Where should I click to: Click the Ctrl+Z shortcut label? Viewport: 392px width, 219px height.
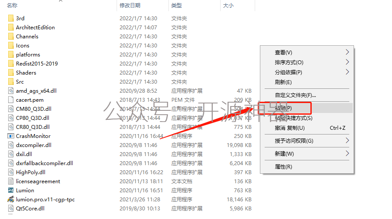click(x=338, y=128)
